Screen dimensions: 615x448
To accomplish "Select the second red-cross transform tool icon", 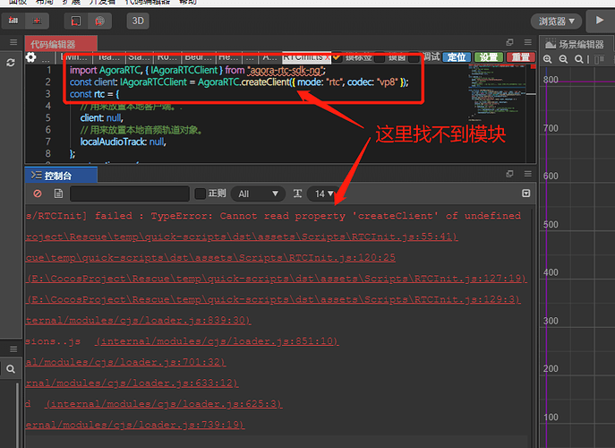I will click(37, 21).
